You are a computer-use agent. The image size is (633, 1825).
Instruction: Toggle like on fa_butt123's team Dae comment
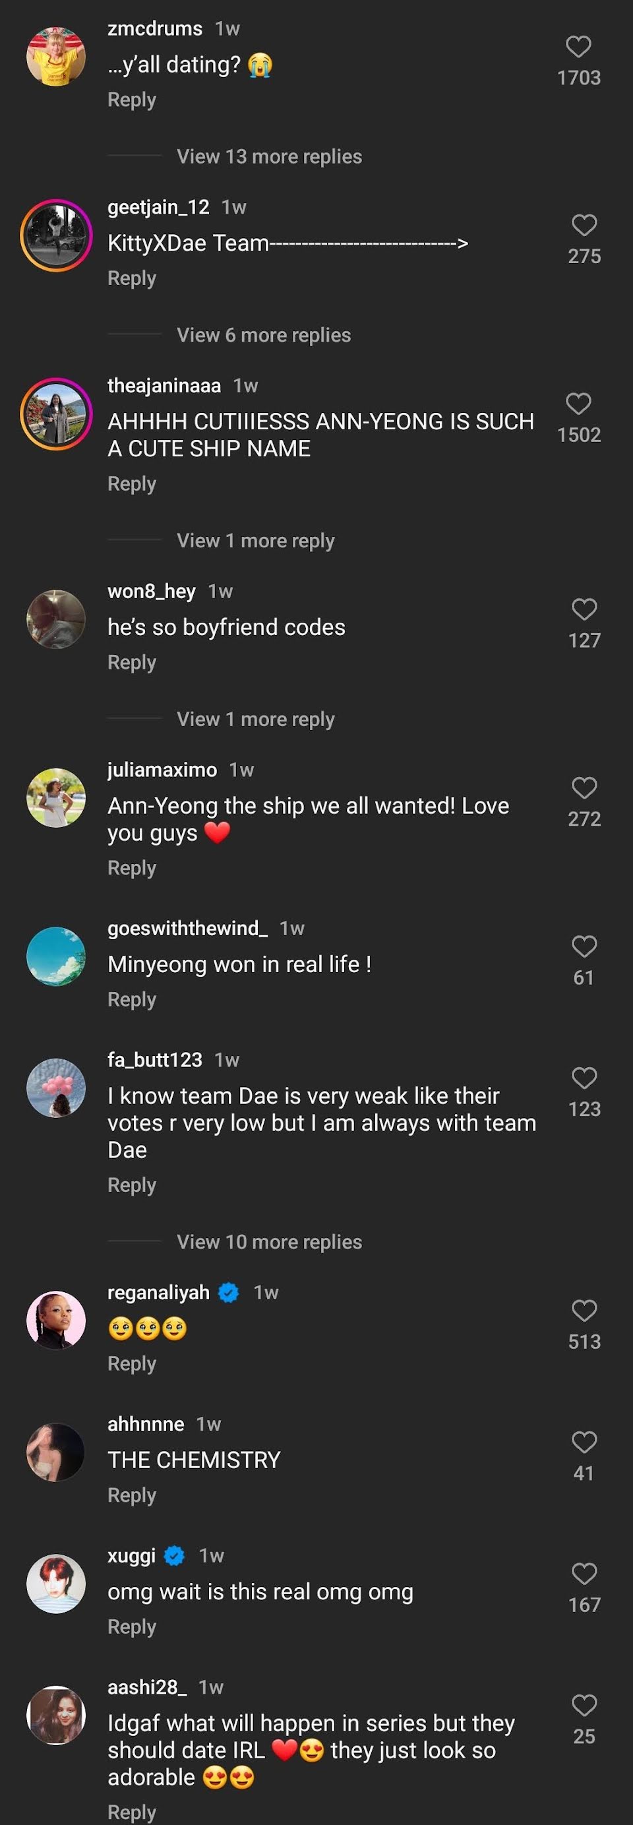pyautogui.click(x=584, y=1078)
